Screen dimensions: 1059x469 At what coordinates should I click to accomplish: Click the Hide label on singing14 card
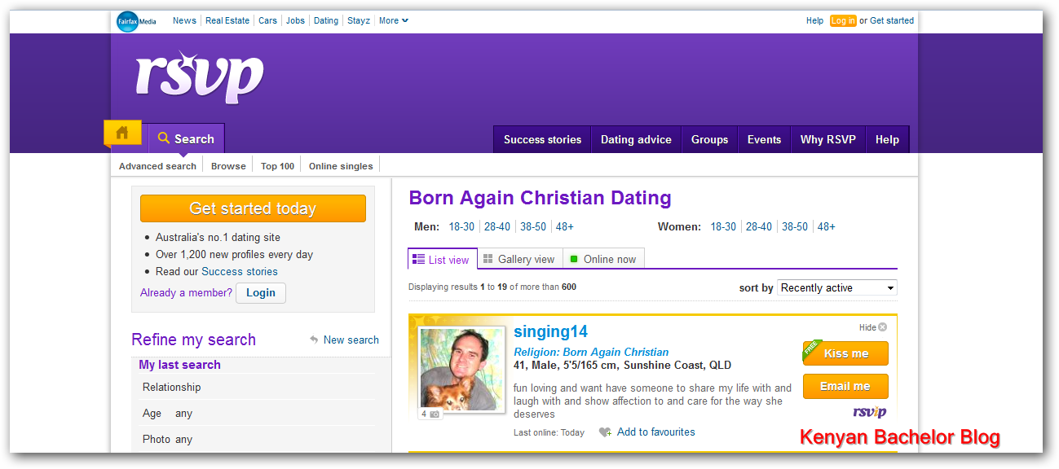(867, 327)
